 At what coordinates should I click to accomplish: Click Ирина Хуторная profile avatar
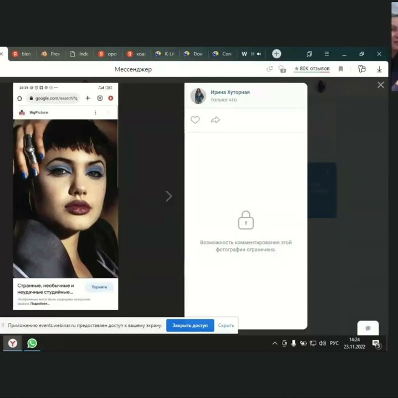(198, 95)
